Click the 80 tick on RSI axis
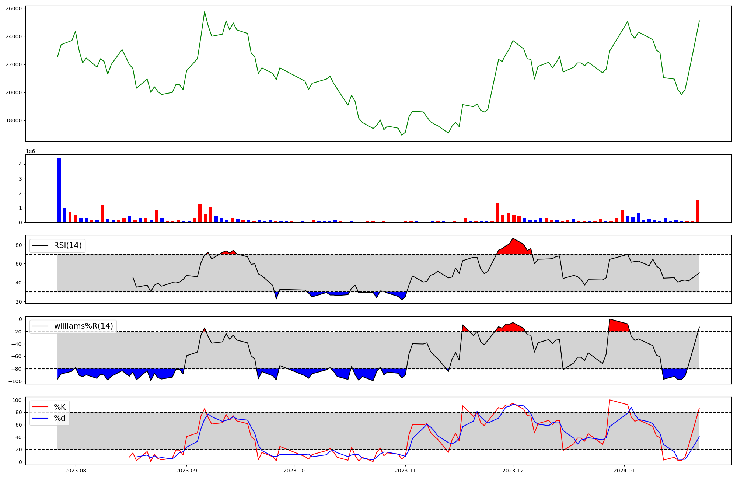The width and height of the screenshot is (737, 479). tap(19, 245)
